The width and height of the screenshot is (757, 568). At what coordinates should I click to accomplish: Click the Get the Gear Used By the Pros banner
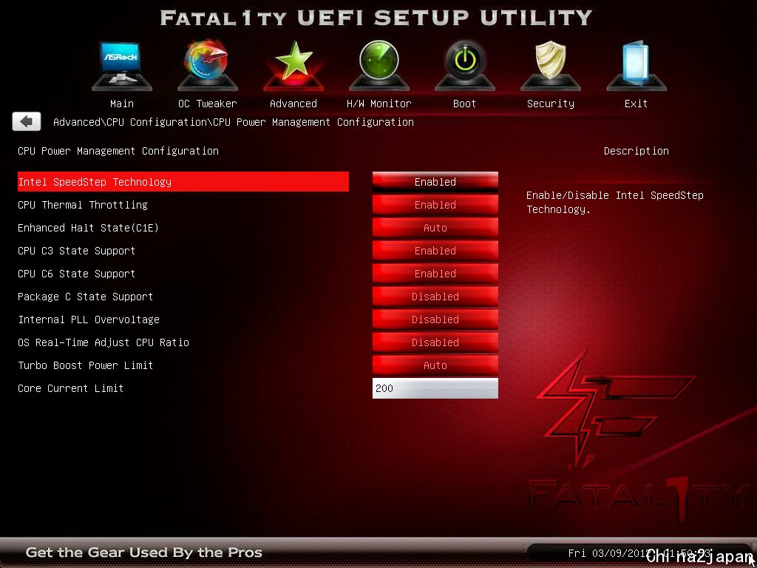pyautogui.click(x=144, y=552)
